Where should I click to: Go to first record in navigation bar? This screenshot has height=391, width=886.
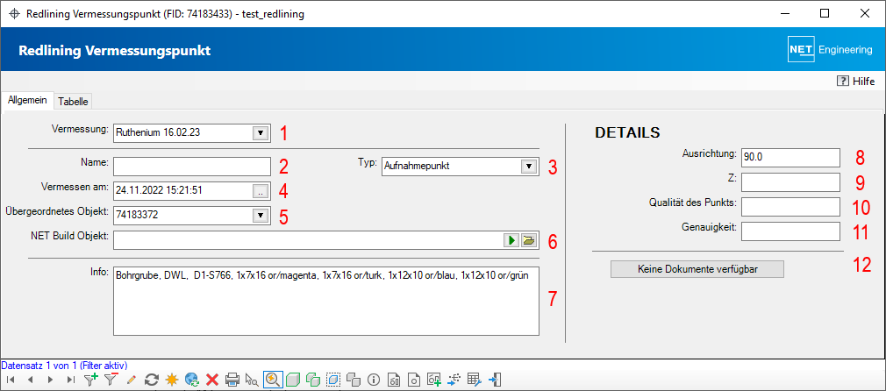11,380
